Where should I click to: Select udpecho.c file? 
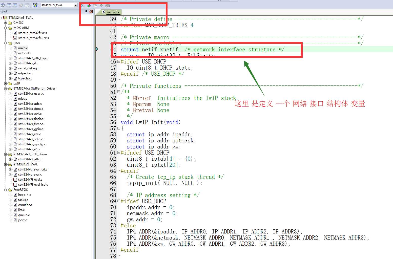pyautogui.click(x=26, y=73)
